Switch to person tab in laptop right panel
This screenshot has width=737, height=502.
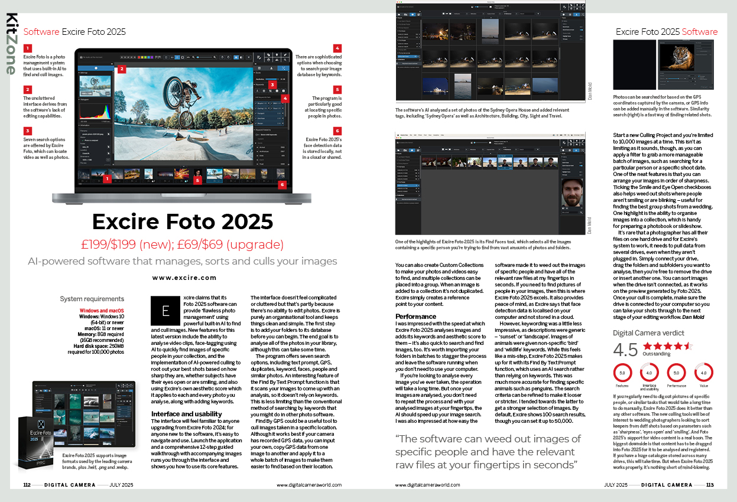tap(271, 68)
